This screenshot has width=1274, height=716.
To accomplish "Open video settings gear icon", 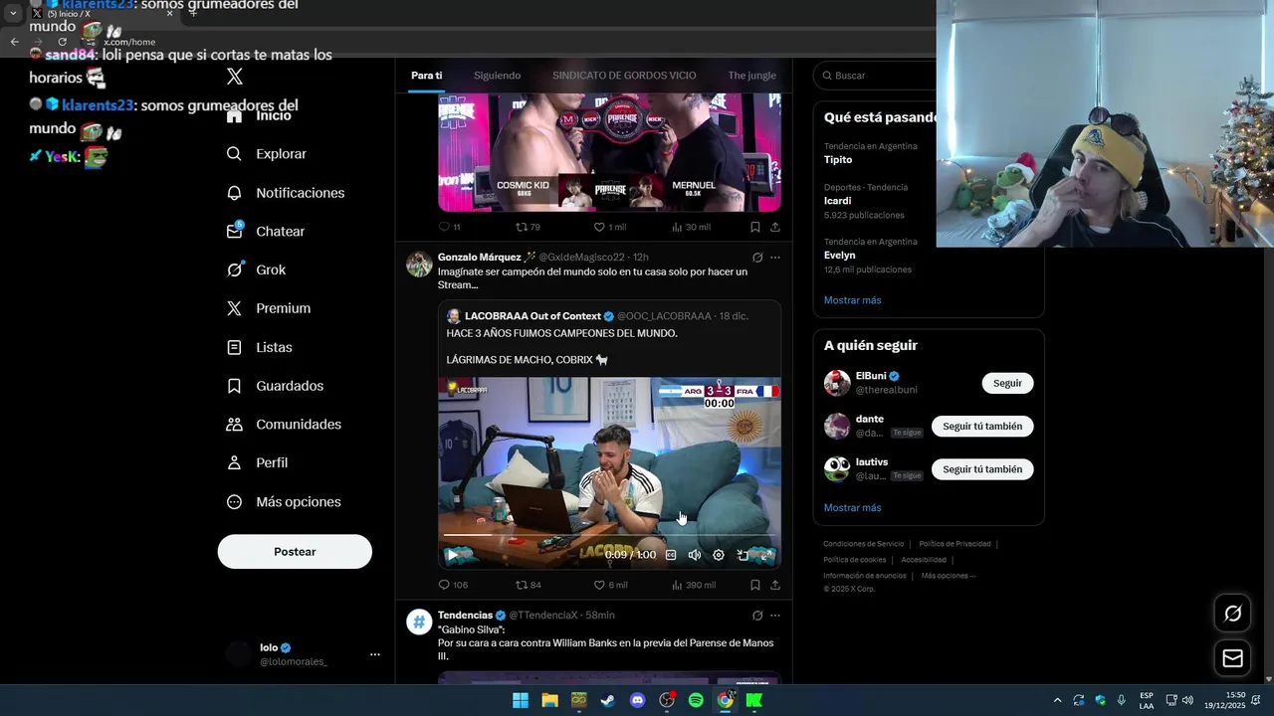I will pyautogui.click(x=719, y=555).
